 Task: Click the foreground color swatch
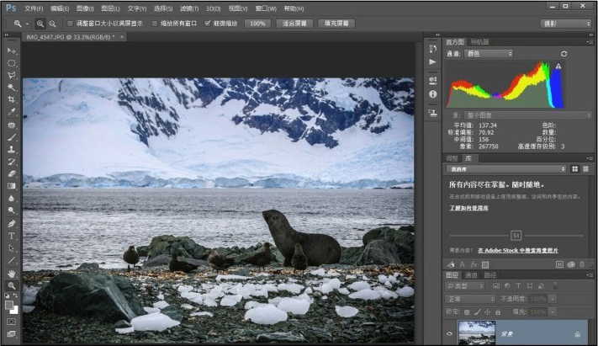pos(9,304)
